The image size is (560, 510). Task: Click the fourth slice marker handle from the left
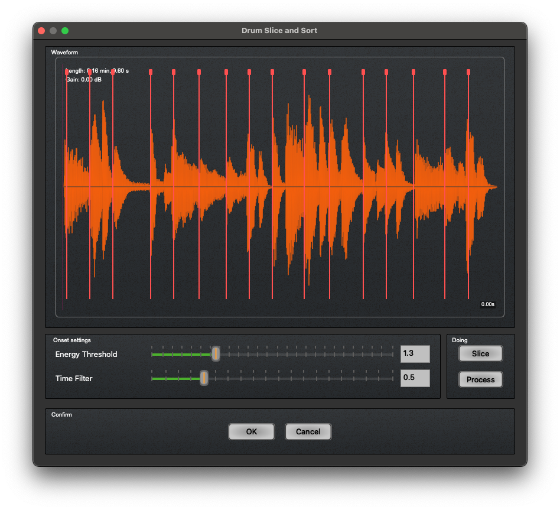coord(151,72)
